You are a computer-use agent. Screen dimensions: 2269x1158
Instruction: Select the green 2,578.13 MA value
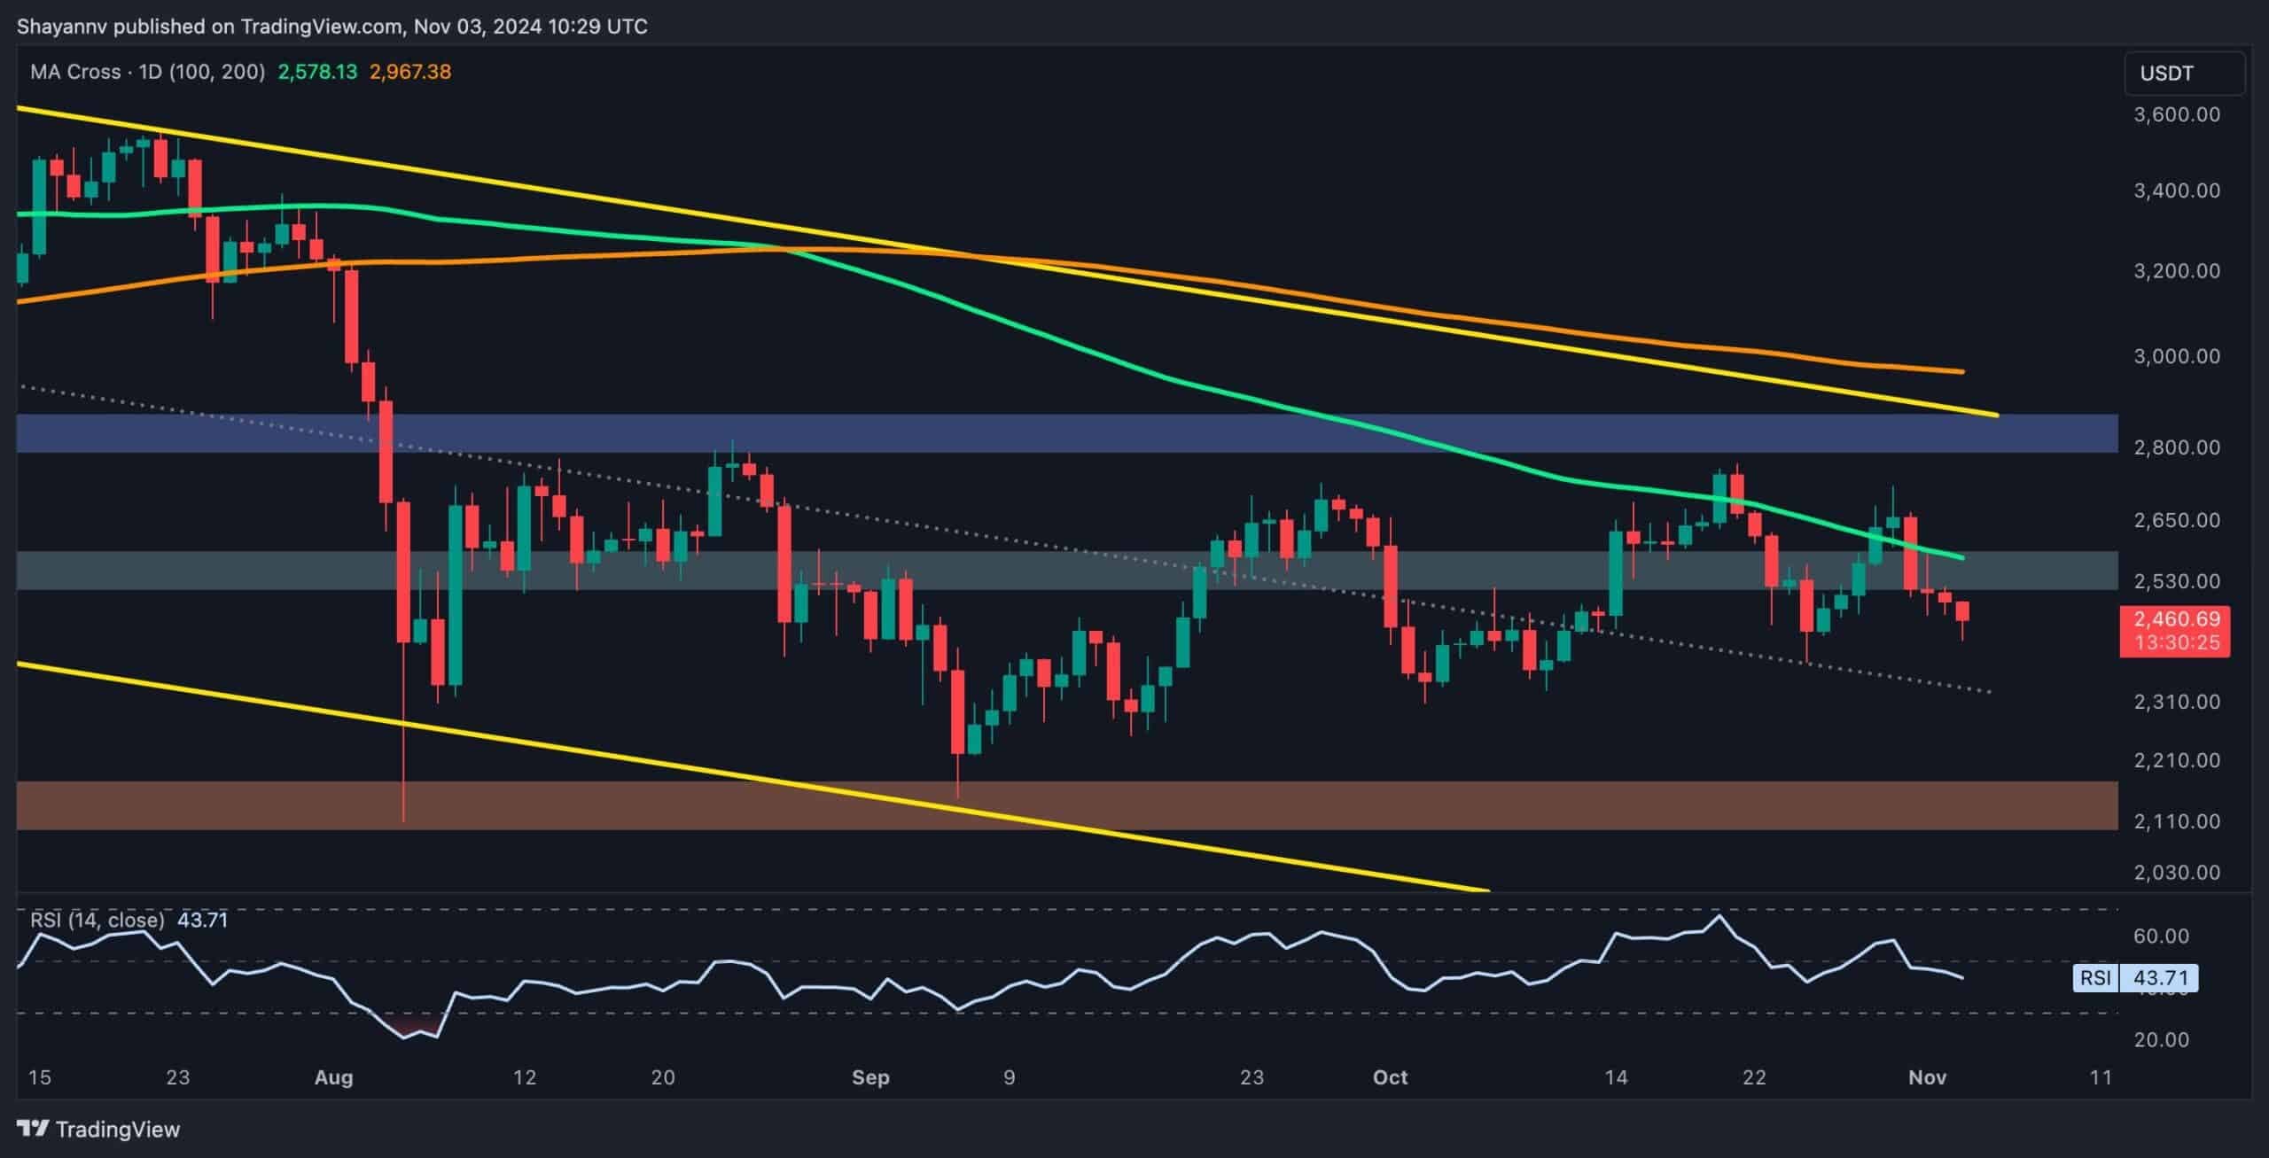317,72
